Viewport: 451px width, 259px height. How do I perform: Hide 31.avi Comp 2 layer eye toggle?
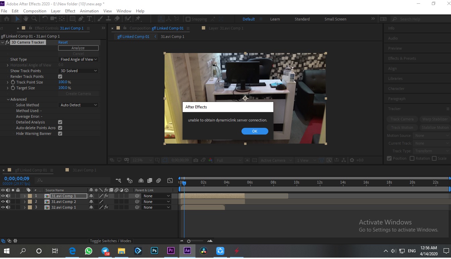3,202
